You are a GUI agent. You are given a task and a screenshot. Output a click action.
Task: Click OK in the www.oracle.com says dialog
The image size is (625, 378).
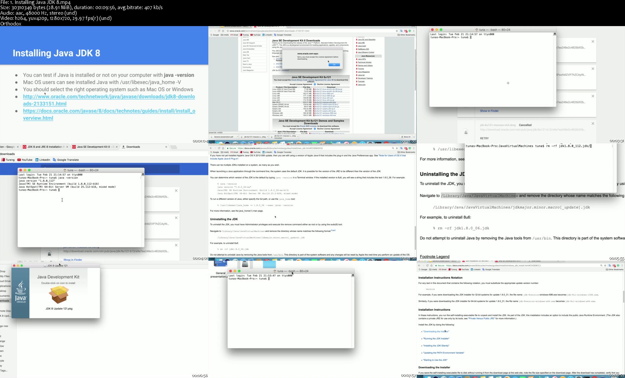click(x=334, y=65)
